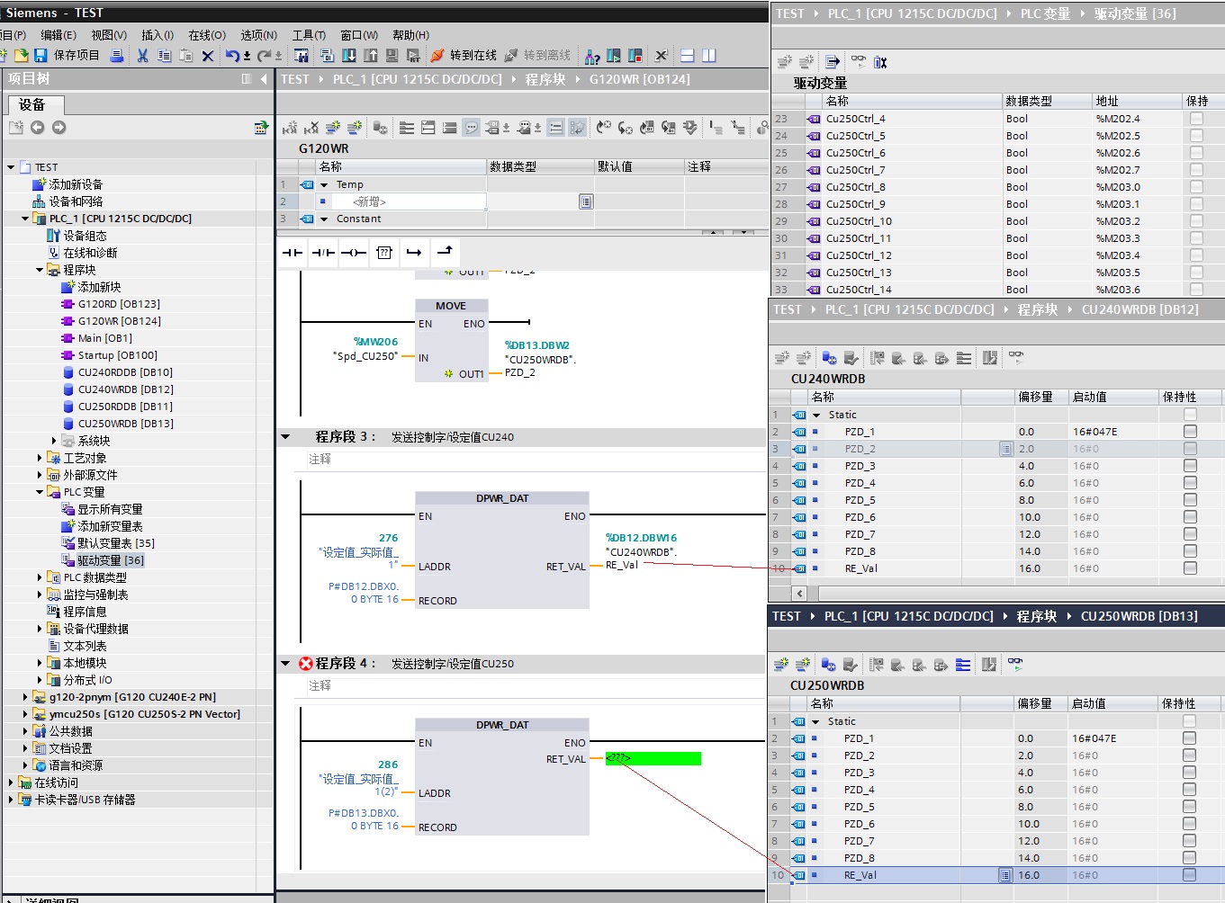This screenshot has height=903, width=1225.
Task: Enable retain for PZD_3 in CU250WRDB
Action: (1189, 773)
